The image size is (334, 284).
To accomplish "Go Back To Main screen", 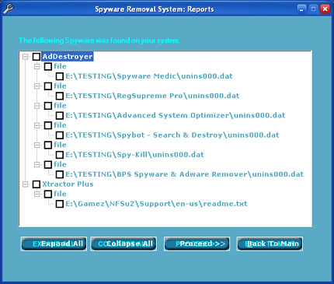I will point(270,244).
